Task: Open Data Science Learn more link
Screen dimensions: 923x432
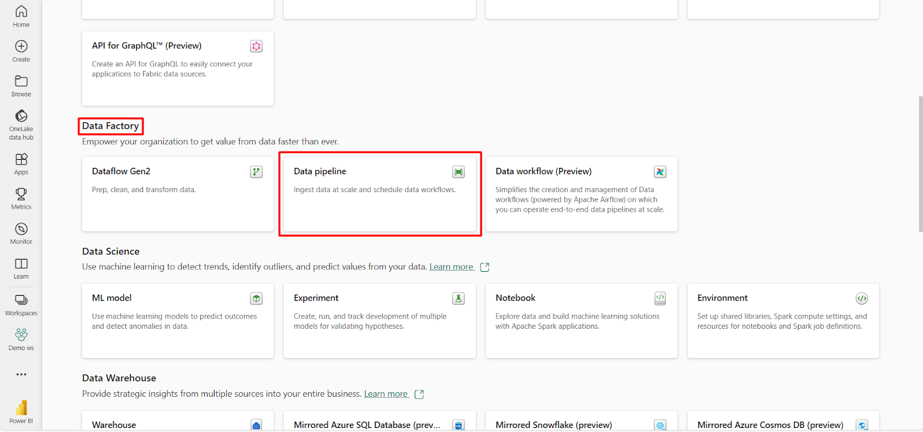Action: tap(451, 266)
